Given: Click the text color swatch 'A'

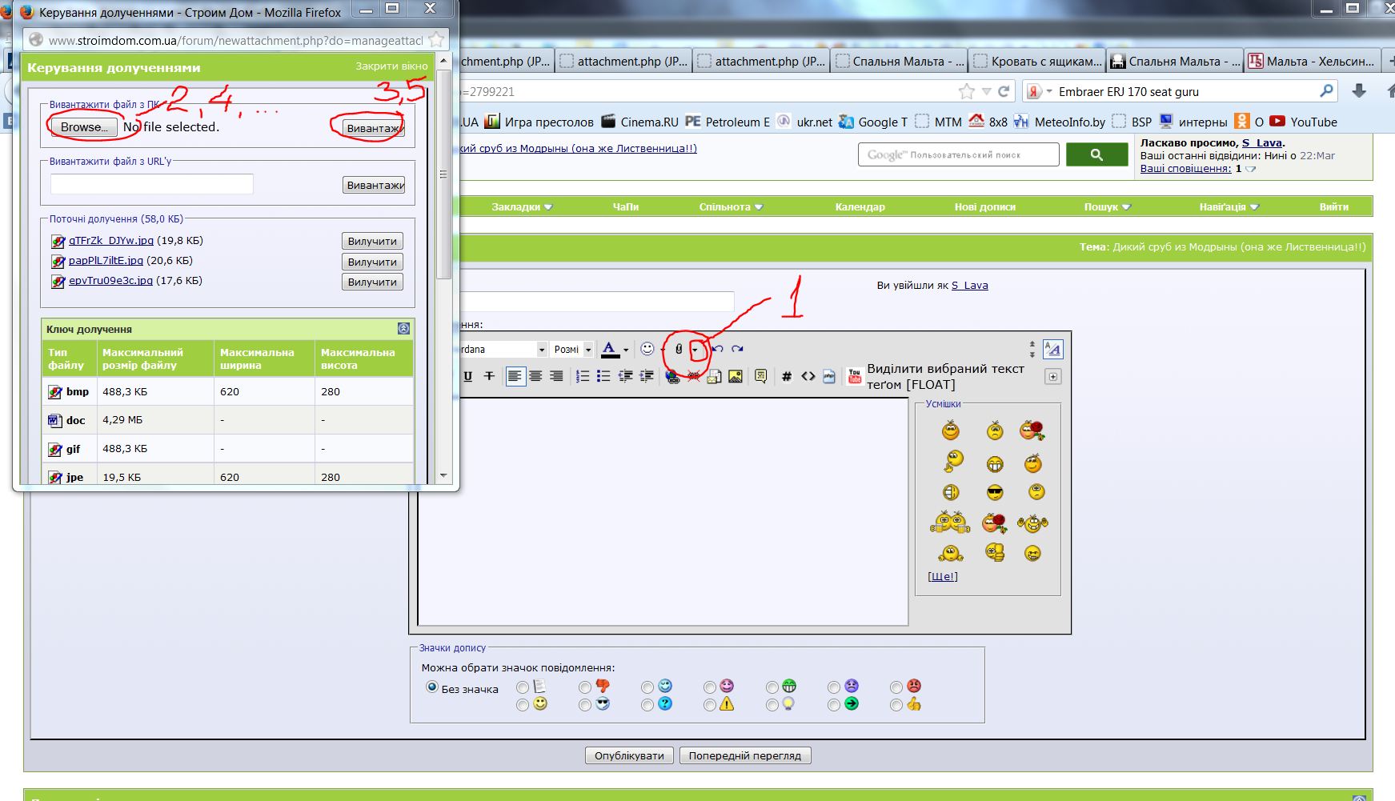Looking at the screenshot, I should point(610,349).
